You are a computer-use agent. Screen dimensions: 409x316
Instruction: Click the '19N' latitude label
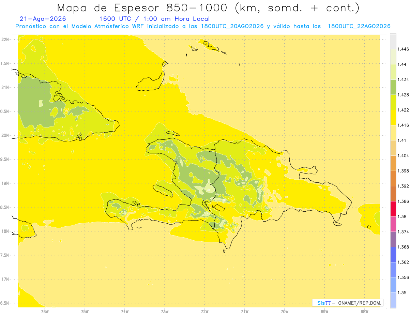point(6,183)
